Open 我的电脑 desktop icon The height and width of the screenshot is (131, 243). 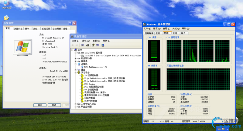6,5
